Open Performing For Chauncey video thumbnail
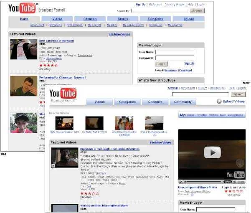Screen dimensions: 251x213 click(x=24, y=86)
